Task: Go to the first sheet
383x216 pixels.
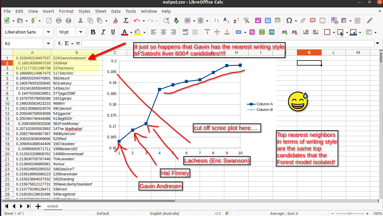Action: pos(6,206)
